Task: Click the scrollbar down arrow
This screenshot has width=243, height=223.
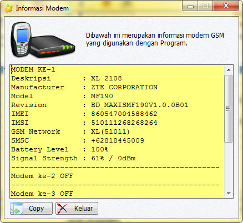Action: pyautogui.click(x=229, y=194)
